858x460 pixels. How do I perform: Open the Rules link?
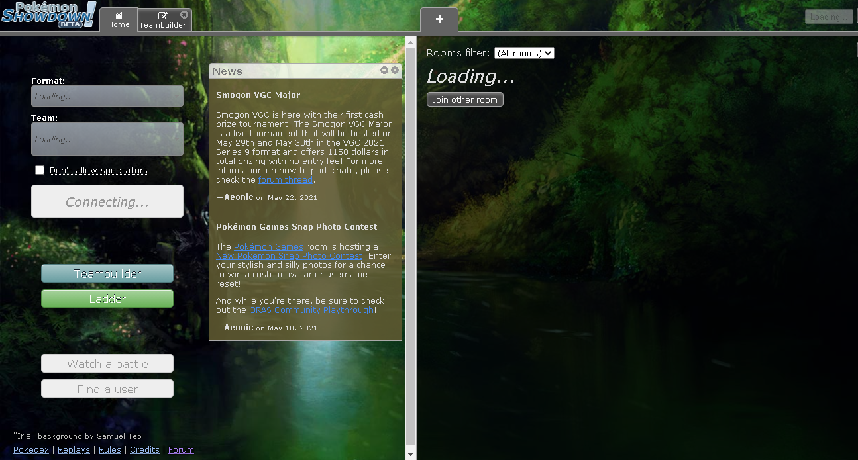pyautogui.click(x=110, y=449)
